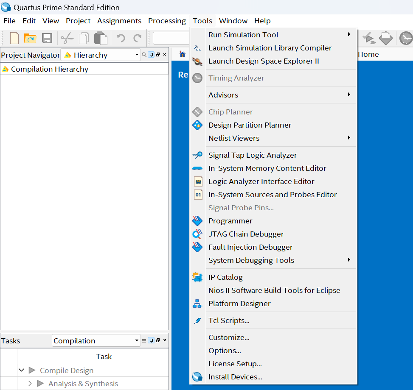
Task: Open the Project menu
Action: click(x=78, y=21)
